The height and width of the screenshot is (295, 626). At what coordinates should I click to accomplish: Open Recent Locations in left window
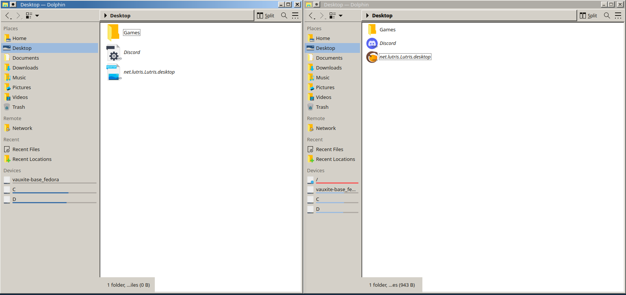tap(50, 159)
